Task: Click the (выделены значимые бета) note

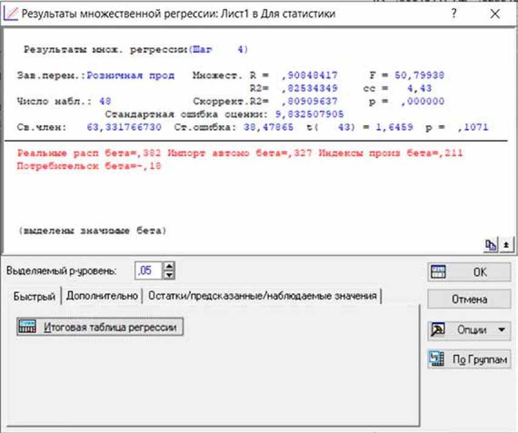Action: (x=92, y=231)
